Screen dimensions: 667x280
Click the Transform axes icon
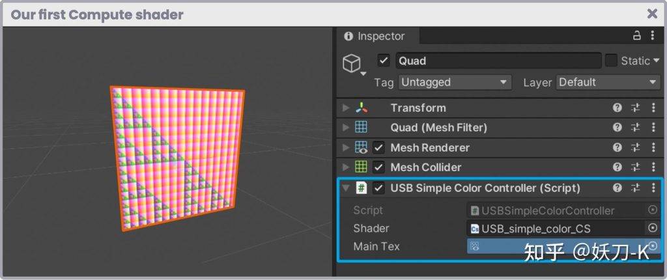tap(361, 107)
